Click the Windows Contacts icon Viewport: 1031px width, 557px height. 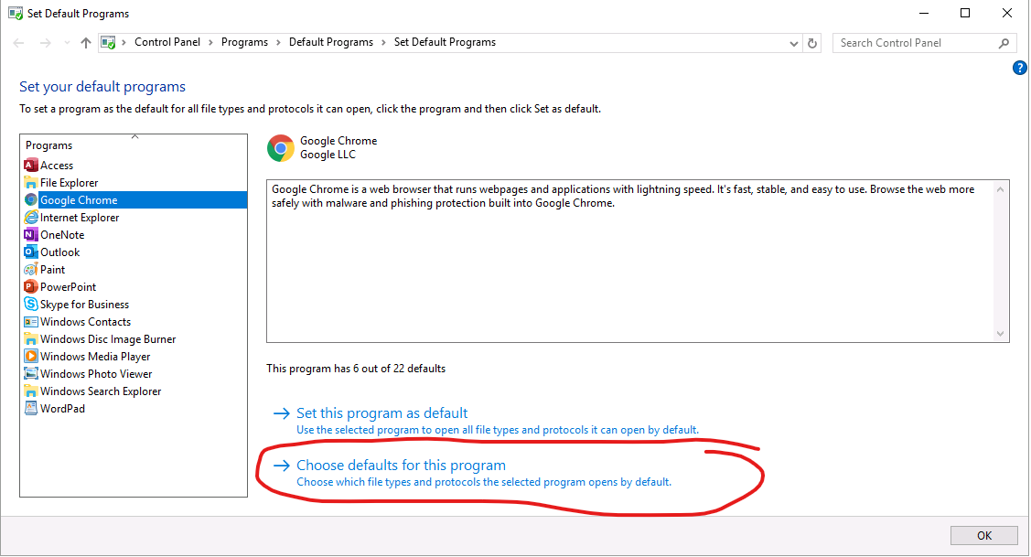click(31, 322)
